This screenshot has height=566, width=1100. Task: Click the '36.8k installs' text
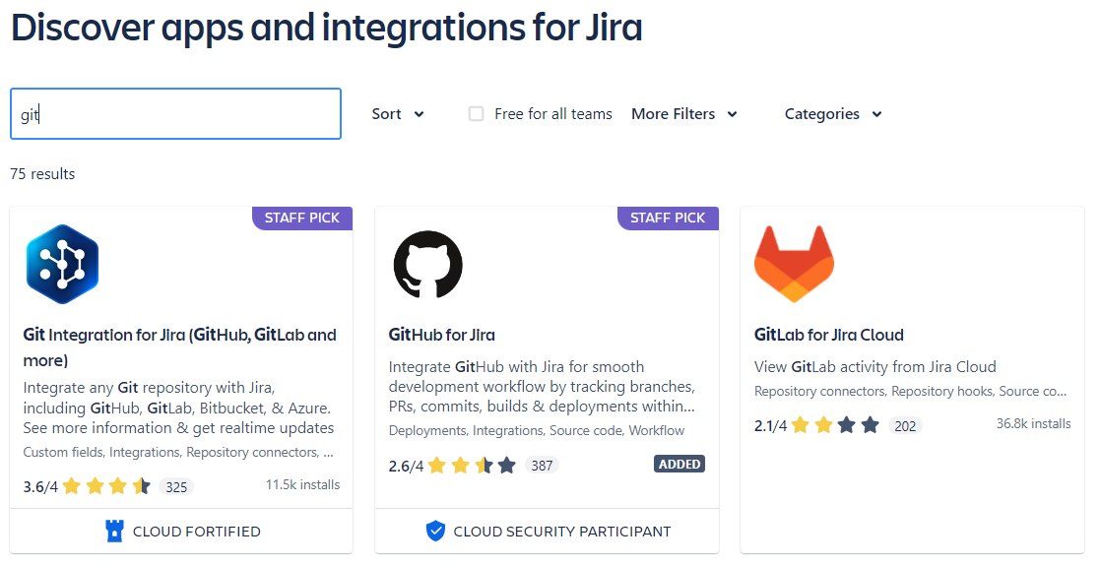tap(1033, 423)
